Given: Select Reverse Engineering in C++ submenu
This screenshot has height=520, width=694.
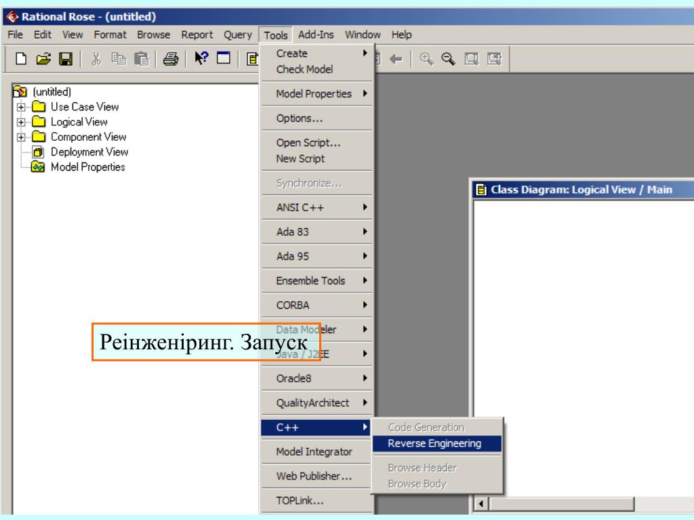Looking at the screenshot, I should click(x=437, y=443).
